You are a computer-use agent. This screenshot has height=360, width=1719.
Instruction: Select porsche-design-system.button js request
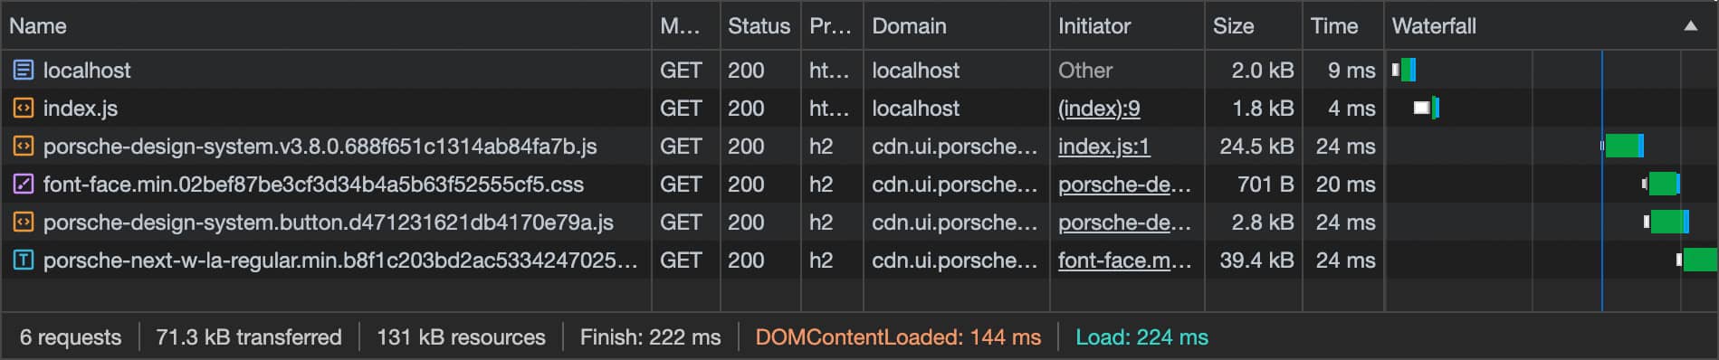click(x=859, y=222)
